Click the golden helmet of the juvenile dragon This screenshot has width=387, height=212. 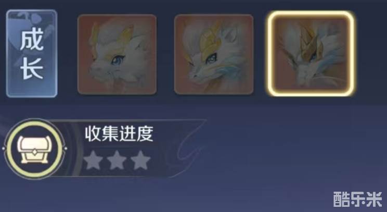(210, 44)
